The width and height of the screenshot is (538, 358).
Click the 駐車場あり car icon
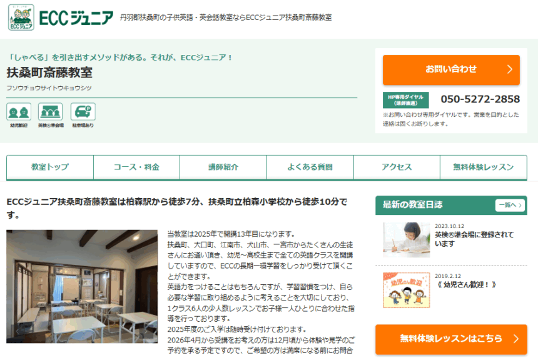tap(83, 112)
